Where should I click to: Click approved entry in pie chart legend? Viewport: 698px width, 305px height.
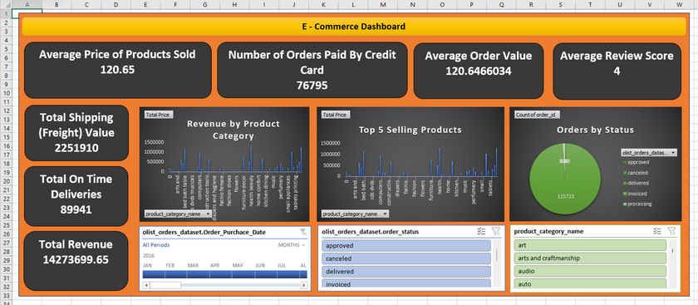point(637,163)
